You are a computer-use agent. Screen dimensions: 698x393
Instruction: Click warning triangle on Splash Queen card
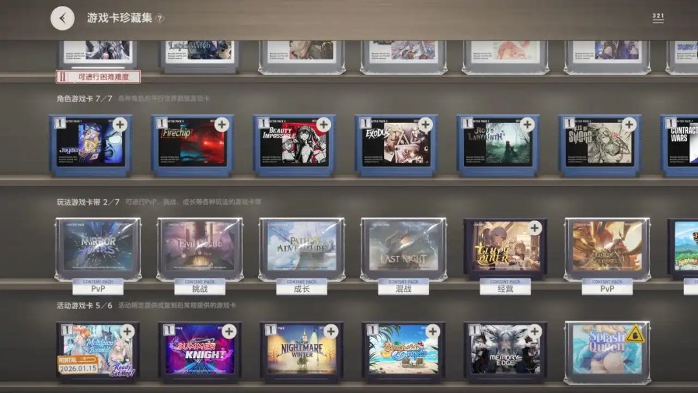pyautogui.click(x=635, y=334)
